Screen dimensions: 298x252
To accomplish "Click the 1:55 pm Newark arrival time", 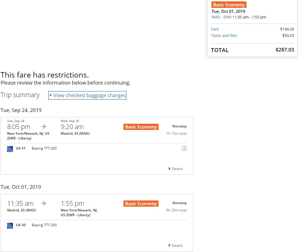I will click(x=72, y=204).
